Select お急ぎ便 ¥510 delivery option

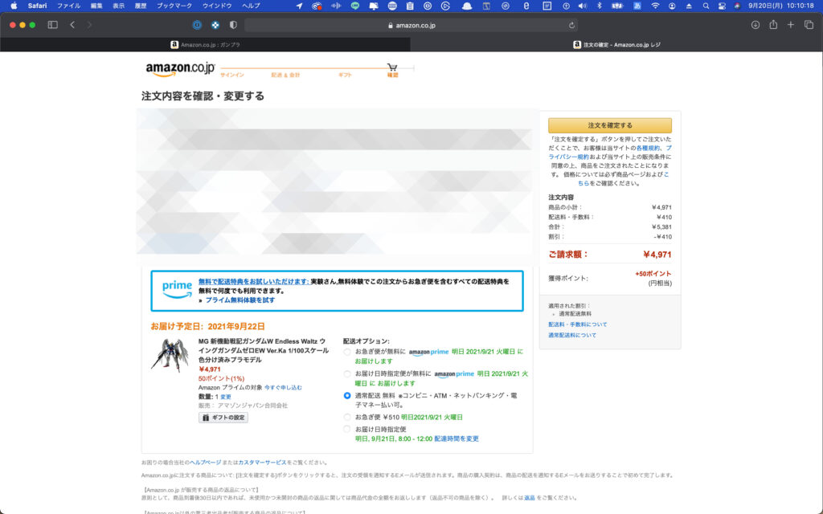click(x=347, y=418)
